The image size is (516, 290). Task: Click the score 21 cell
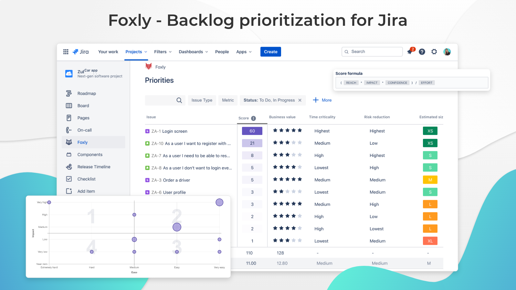pos(252,143)
